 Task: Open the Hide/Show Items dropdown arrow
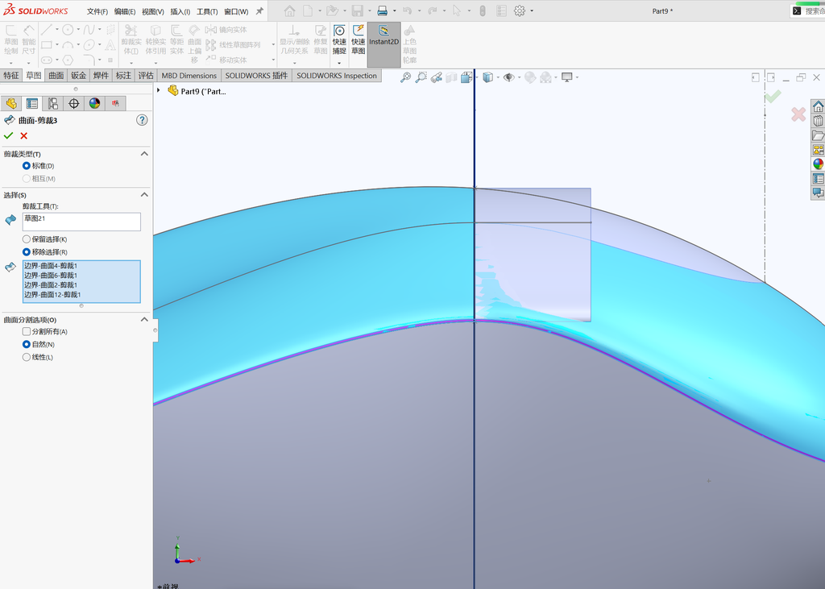(519, 78)
